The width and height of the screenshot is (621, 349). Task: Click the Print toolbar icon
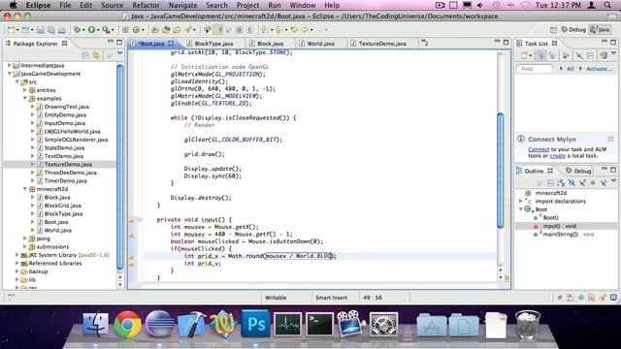point(62,30)
